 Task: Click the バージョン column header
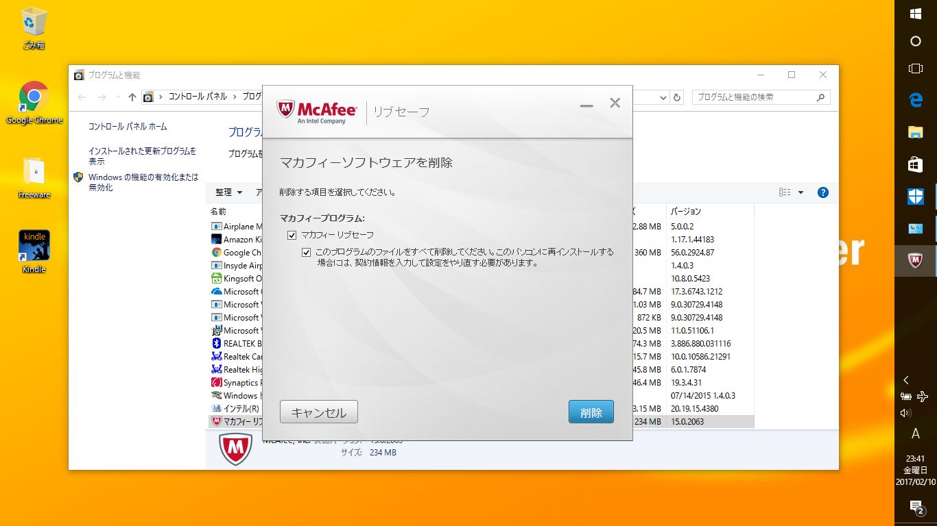point(686,212)
